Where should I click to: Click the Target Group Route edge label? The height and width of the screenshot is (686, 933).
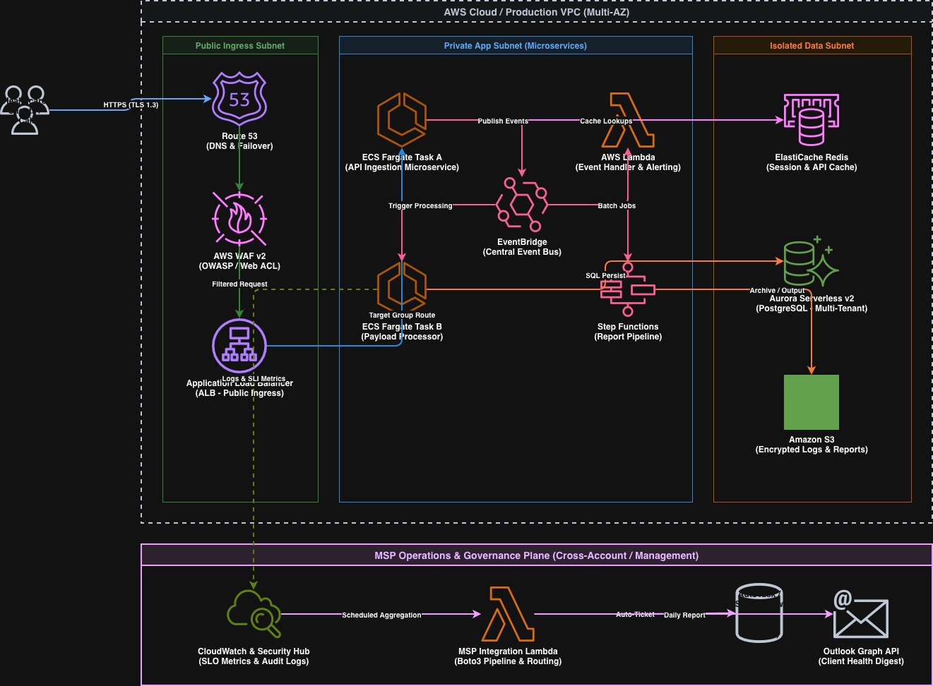pos(402,315)
